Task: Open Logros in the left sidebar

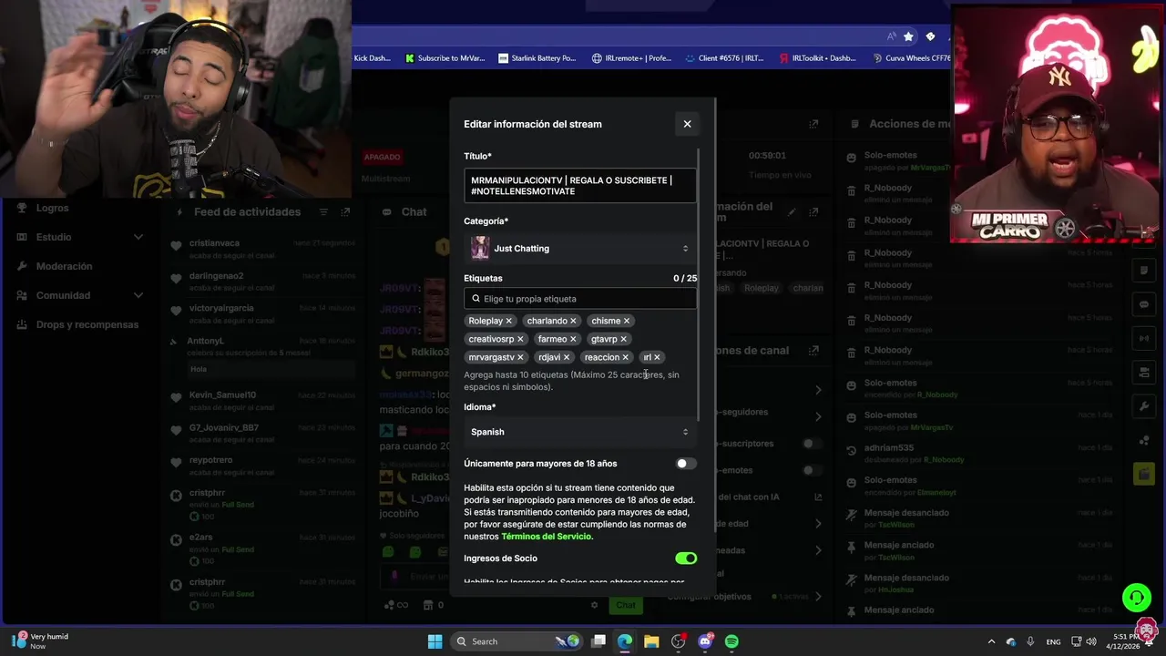Action: (x=52, y=208)
